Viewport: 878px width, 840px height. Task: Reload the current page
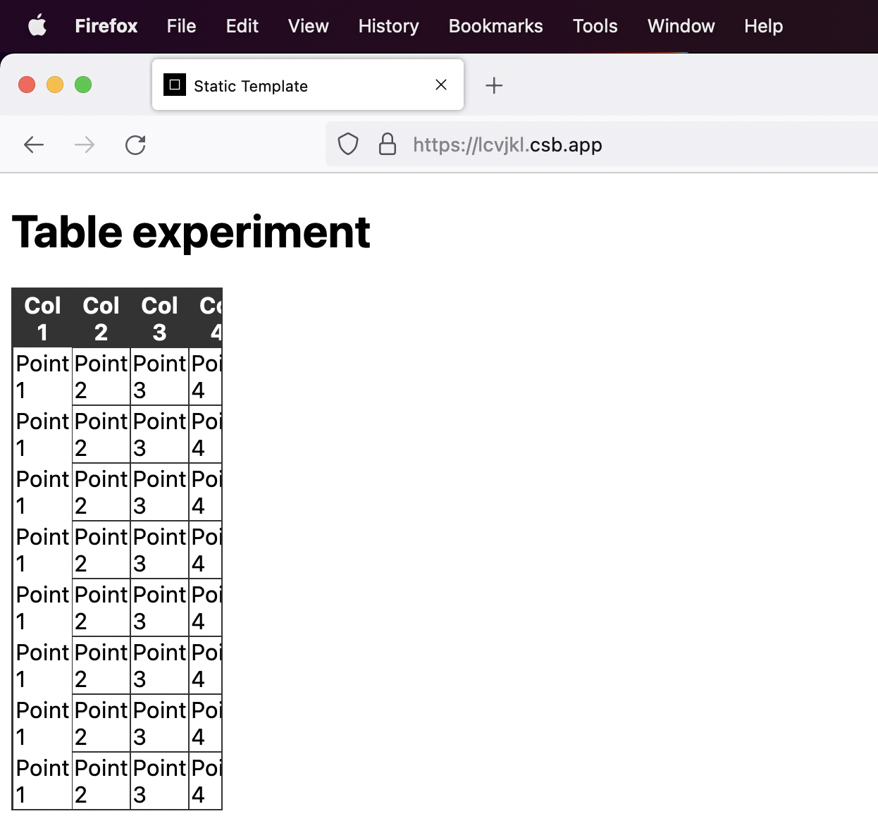135,145
